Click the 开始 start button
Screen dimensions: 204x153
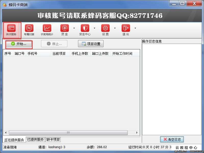pyautogui.click(x=19, y=44)
